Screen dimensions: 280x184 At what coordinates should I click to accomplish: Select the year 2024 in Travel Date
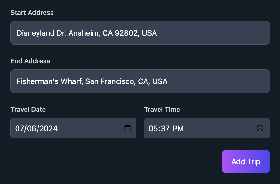(x=49, y=129)
